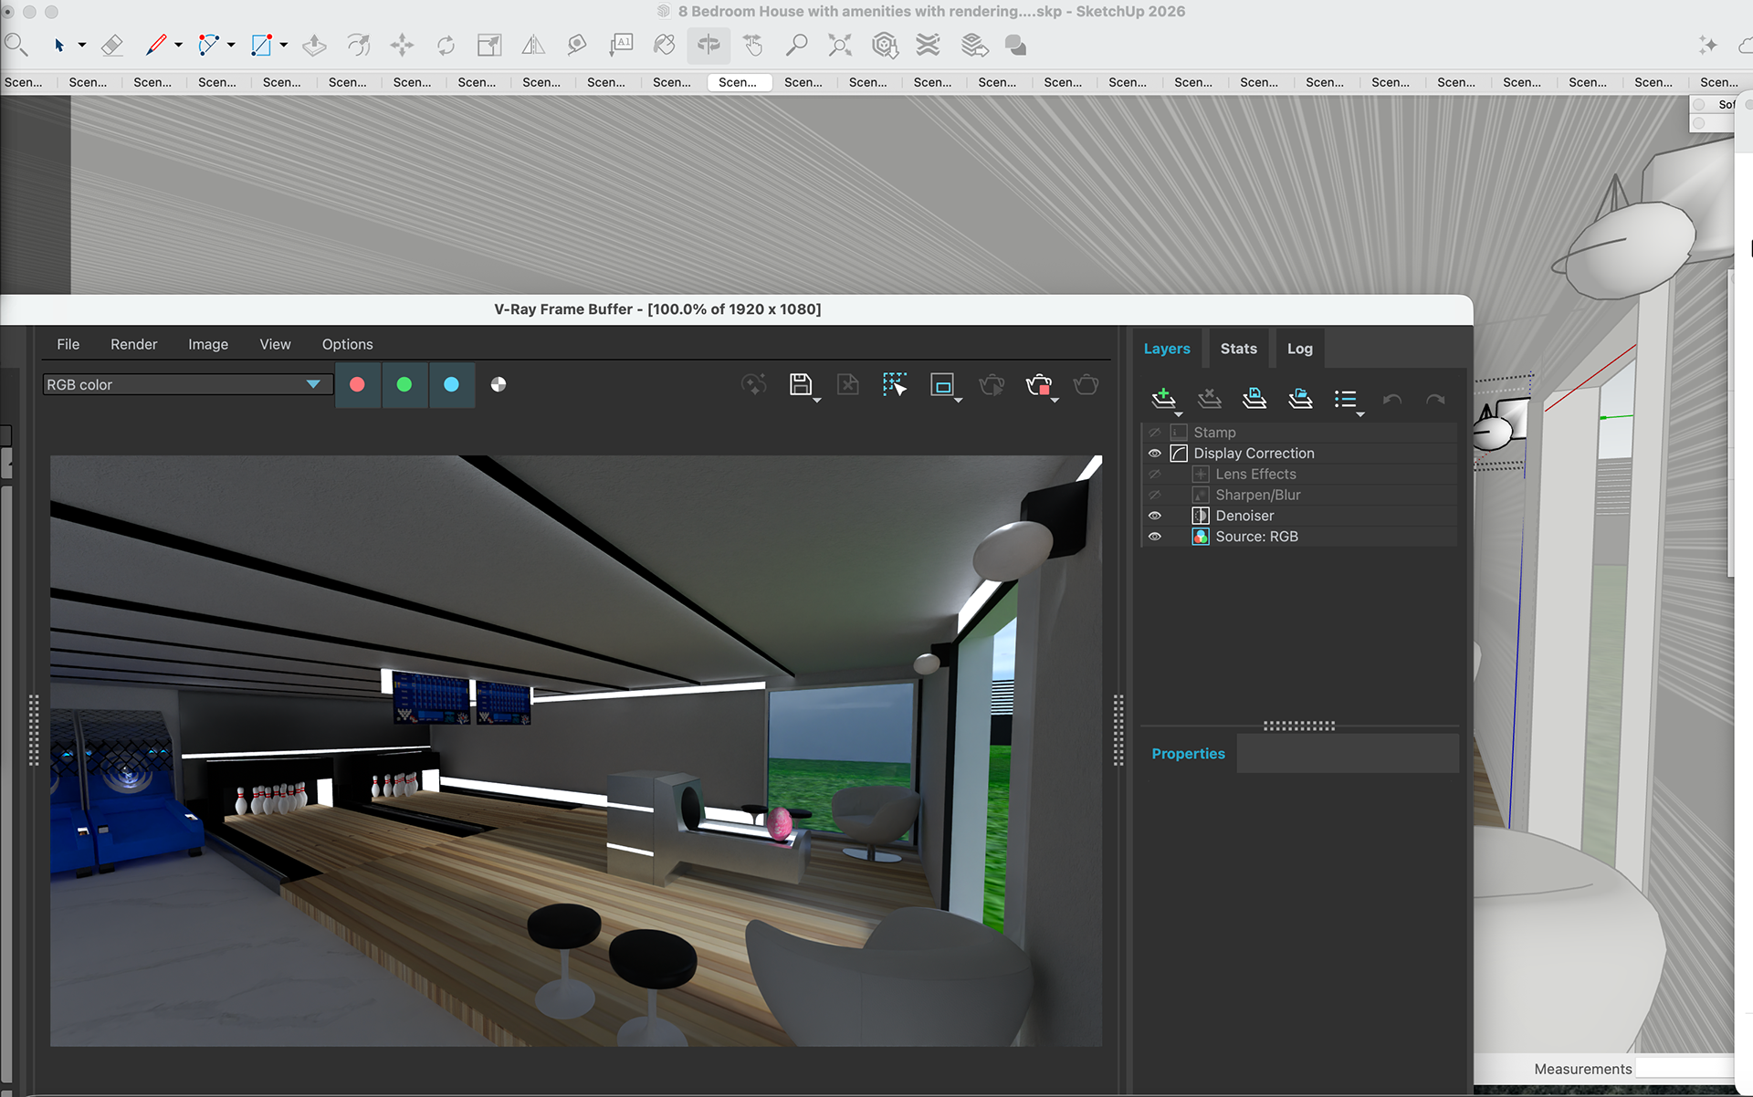Click the Save image icon in the Frame Buffer
The width and height of the screenshot is (1753, 1097).
coord(801,384)
